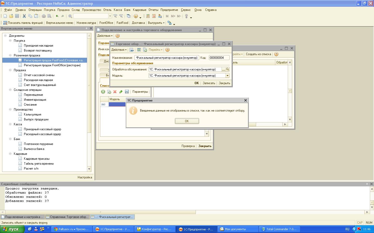Click the Пуск start button
This screenshot has width=374, height=233.
click(x=12, y=229)
